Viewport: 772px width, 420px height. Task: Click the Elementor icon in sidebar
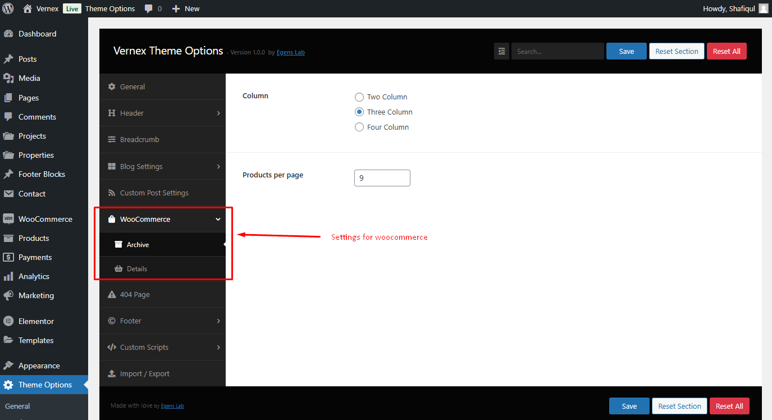[8, 321]
